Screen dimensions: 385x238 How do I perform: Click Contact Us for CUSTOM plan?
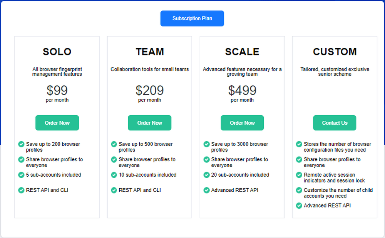[x=335, y=123]
